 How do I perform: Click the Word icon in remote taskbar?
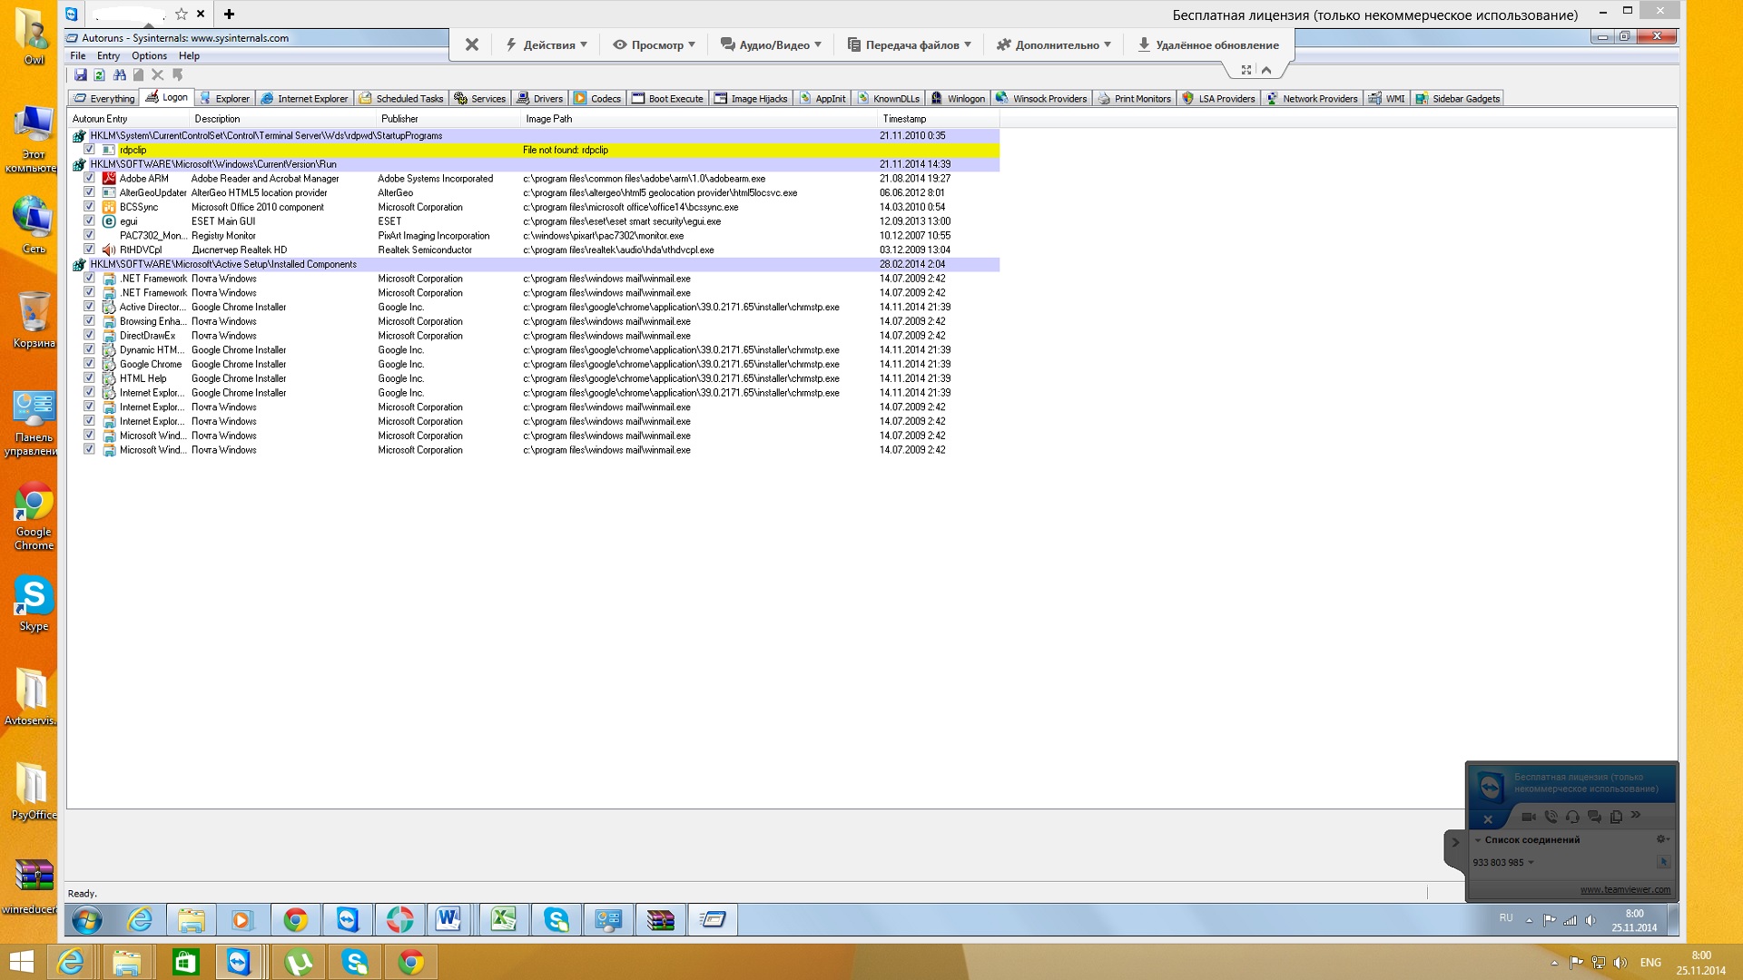point(449,920)
